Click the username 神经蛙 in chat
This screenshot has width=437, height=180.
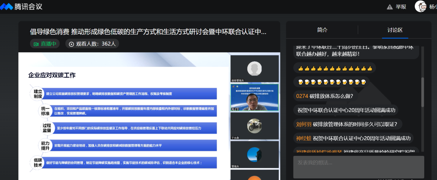pos(303,138)
